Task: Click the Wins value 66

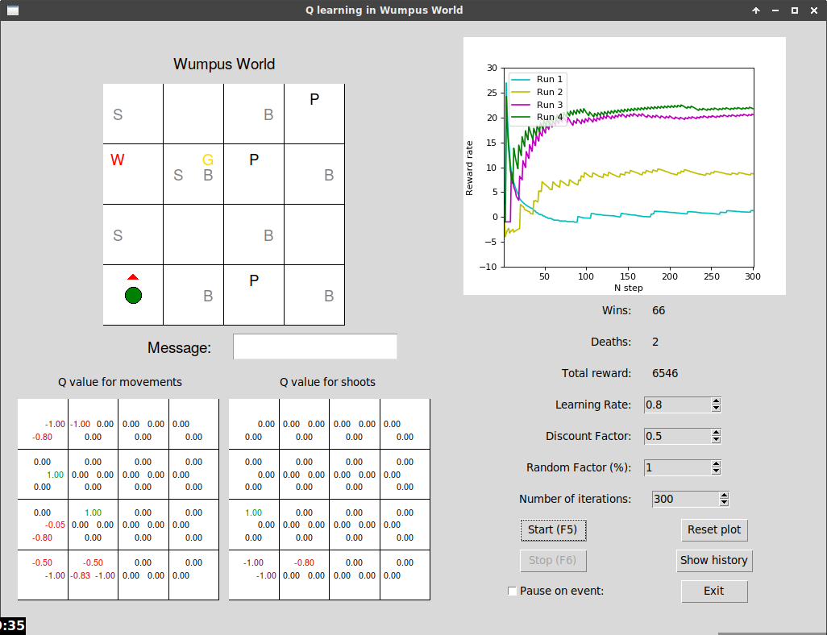Action: (659, 310)
